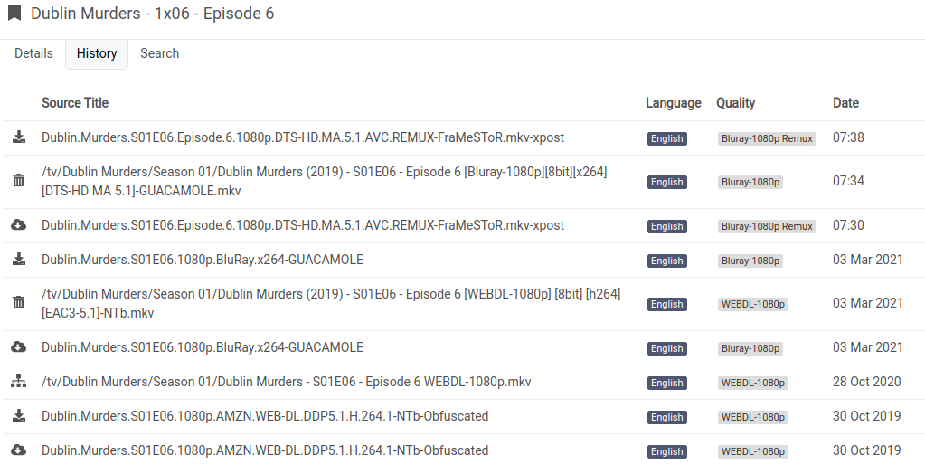Viewport: 925px width, 474px height.
Task: Switch to the Details tab
Action: [x=33, y=53]
